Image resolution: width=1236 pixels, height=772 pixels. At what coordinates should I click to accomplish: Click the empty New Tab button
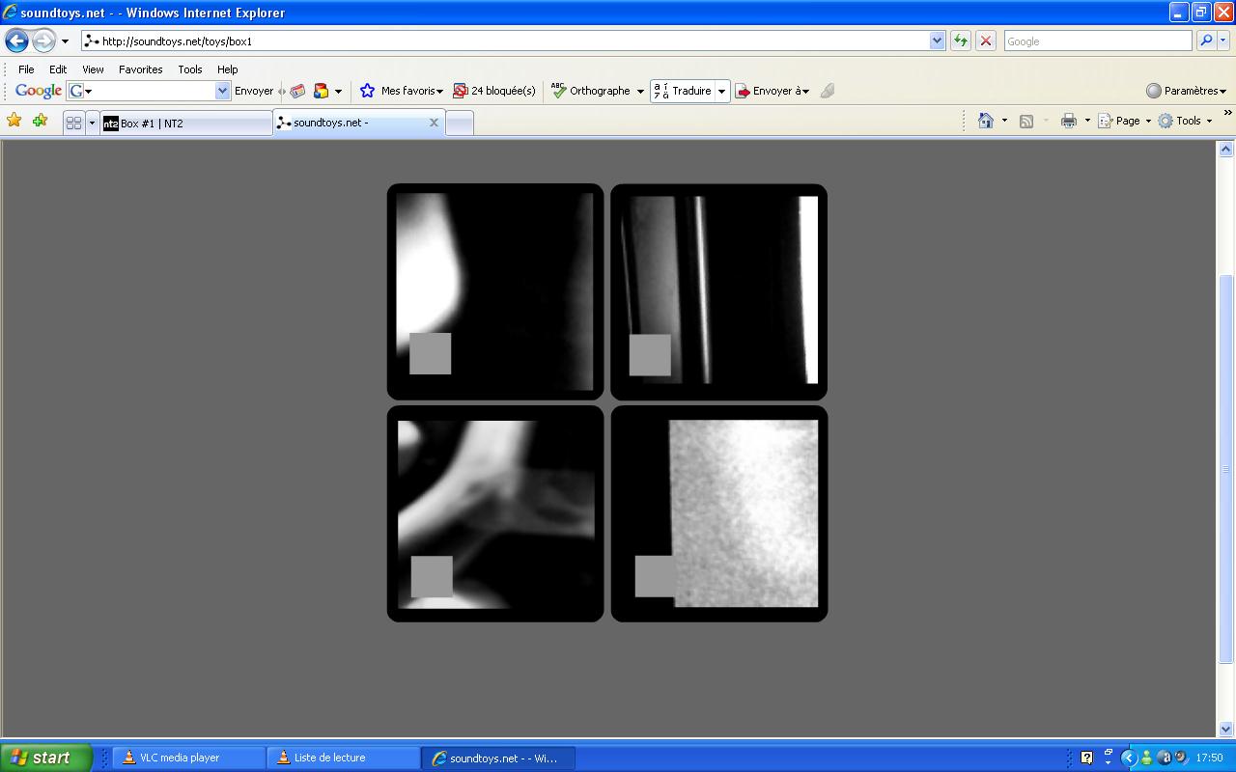[x=460, y=123]
